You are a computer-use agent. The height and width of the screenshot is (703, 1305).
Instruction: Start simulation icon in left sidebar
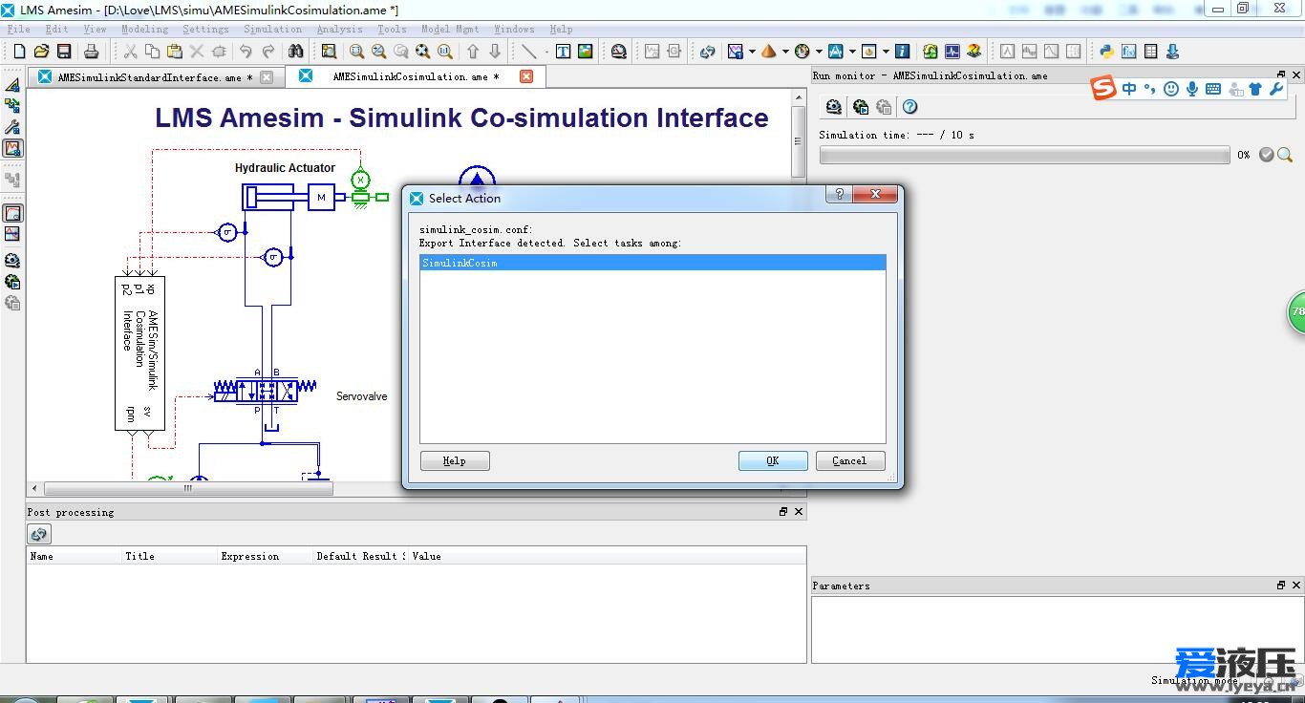coord(12,282)
